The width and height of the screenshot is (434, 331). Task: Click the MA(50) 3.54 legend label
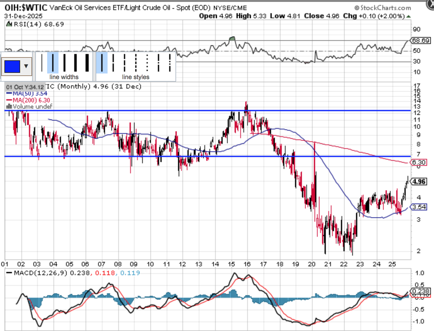click(x=30, y=94)
